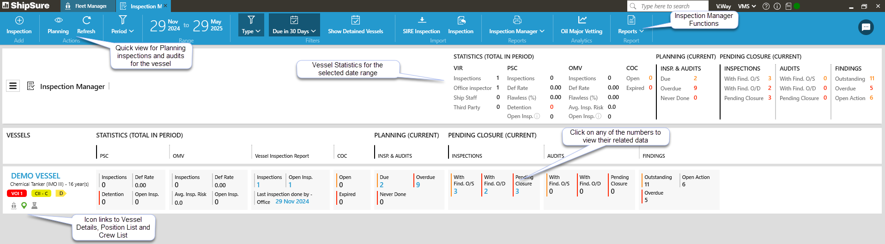Open the chat bubble button
Image resolution: width=885 pixels, height=244 pixels.
(x=866, y=27)
